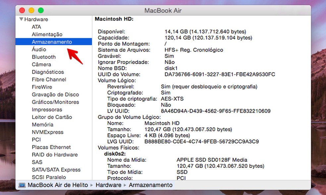
Task: Open Diagnósticos in the sidebar
Action: (x=48, y=72)
